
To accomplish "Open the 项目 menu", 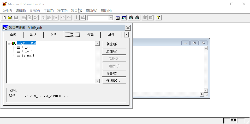I will [76, 11].
